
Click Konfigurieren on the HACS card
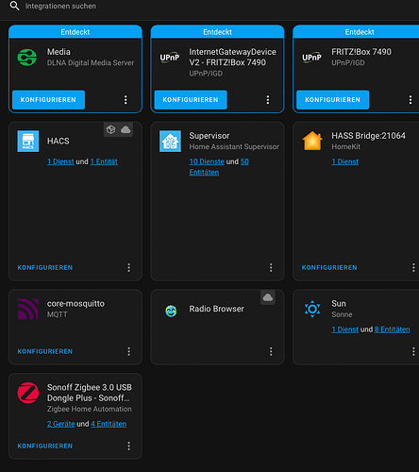[45, 267]
